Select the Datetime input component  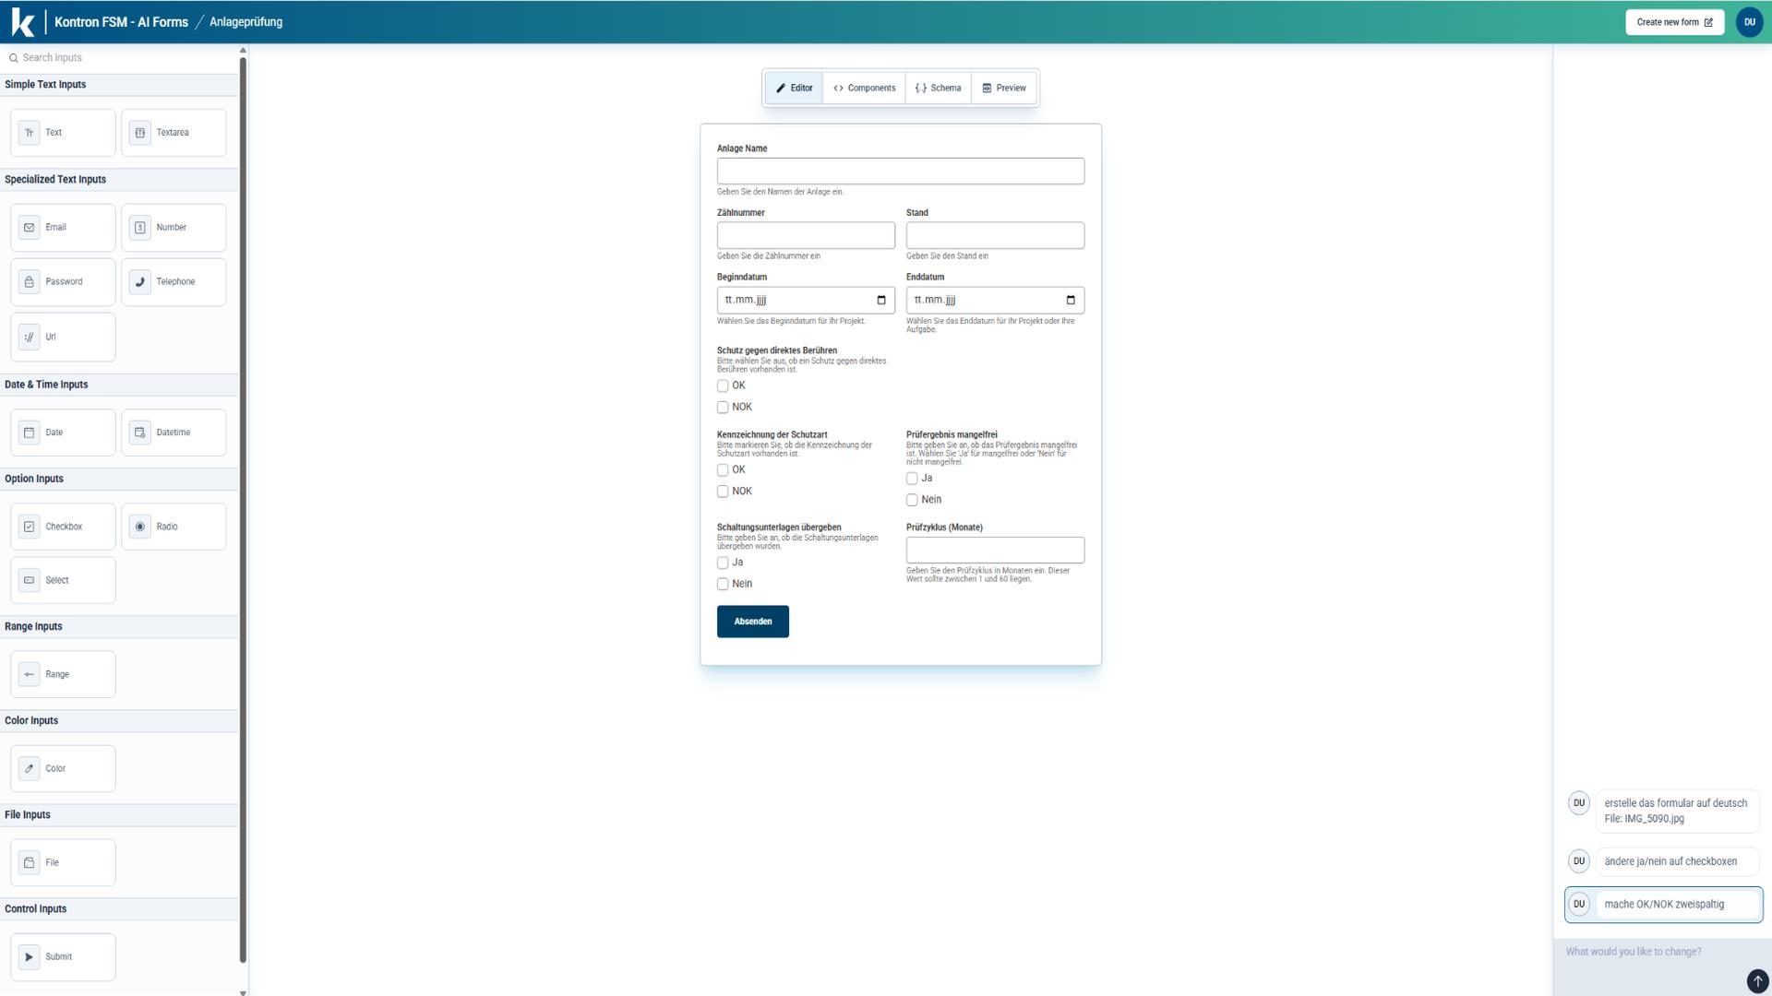click(174, 432)
